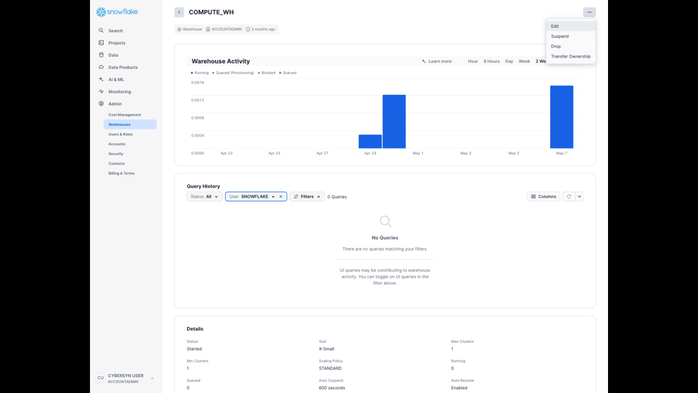
Task: Go back using the left arrow button
Action: (179, 12)
